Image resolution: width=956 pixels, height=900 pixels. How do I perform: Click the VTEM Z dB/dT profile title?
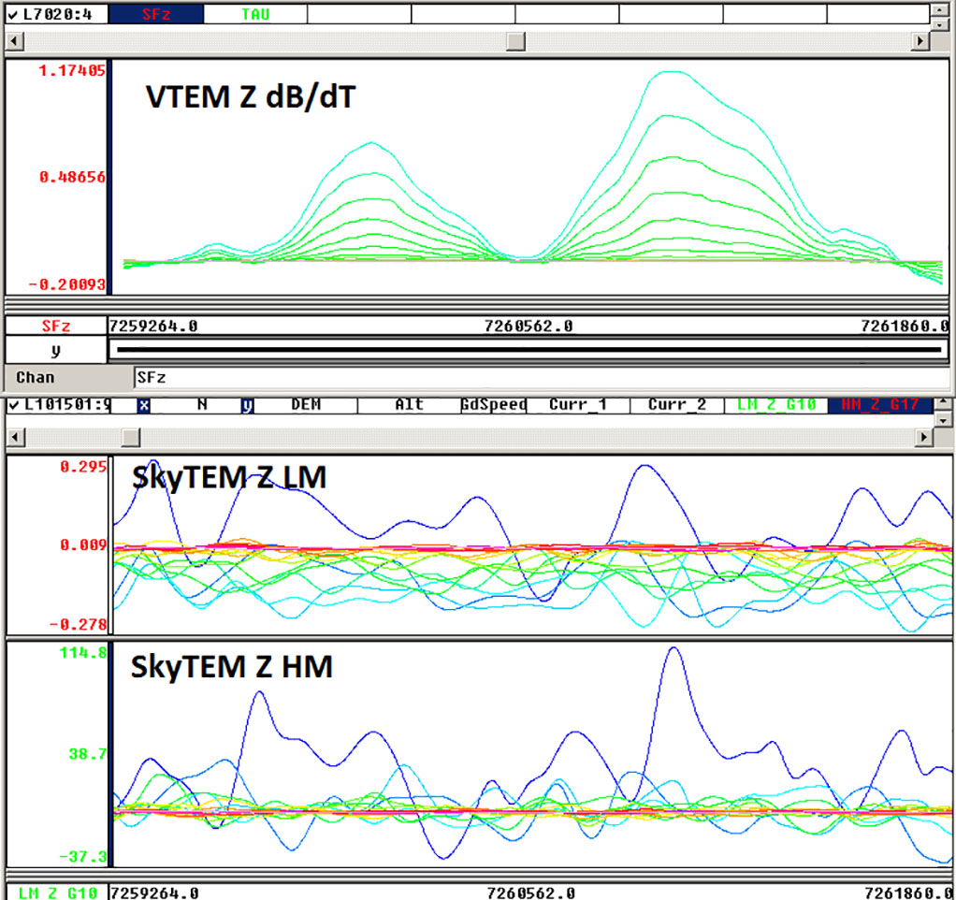pyautogui.click(x=251, y=97)
